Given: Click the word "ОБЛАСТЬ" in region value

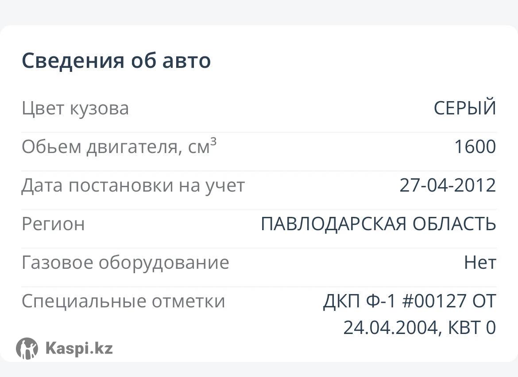Looking at the screenshot, I should coord(454,224).
